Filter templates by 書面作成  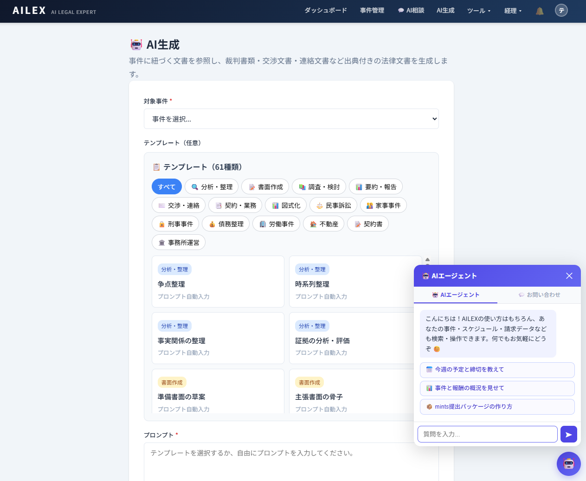click(x=265, y=186)
